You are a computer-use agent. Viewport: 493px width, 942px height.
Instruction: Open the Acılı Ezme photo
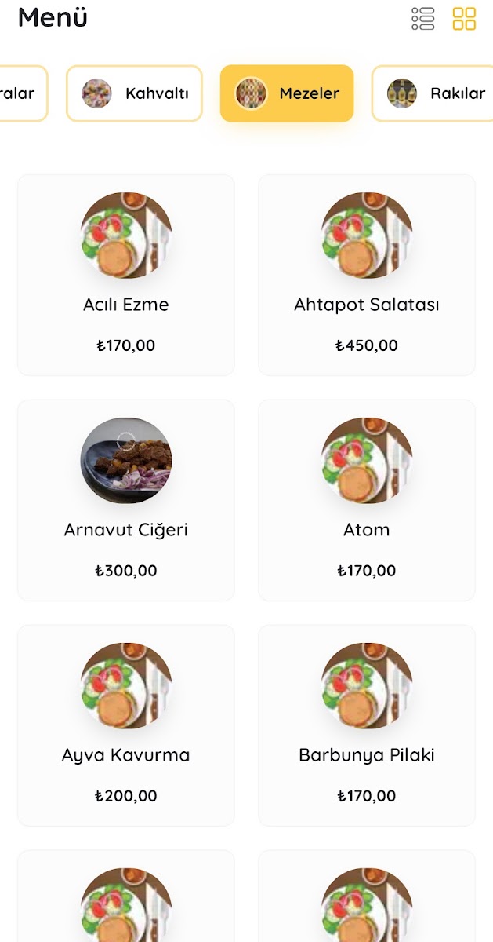tap(126, 235)
